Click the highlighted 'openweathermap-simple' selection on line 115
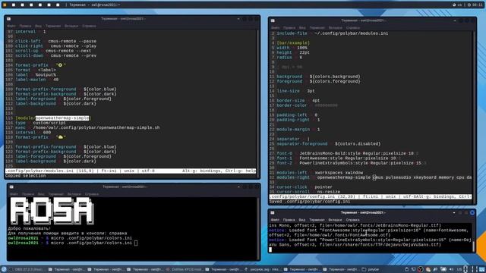Screen dimensions: 486x273 pyautogui.click(x=62, y=118)
